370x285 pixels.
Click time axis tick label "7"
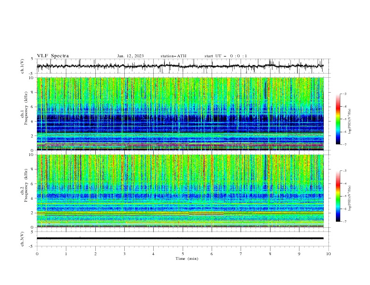(x=241, y=254)
